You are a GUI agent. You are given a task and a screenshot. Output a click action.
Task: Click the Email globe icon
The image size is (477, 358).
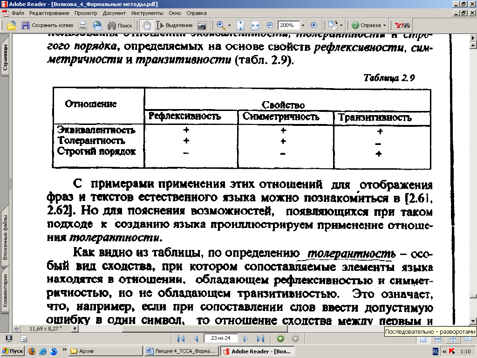click(x=98, y=25)
